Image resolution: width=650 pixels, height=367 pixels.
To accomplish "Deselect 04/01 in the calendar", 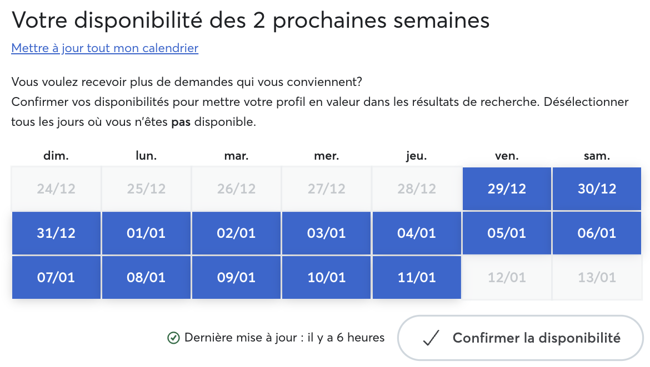I will 417,233.
